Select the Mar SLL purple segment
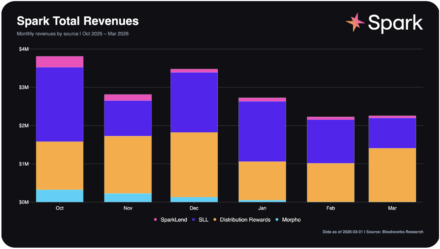 [x=392, y=133]
